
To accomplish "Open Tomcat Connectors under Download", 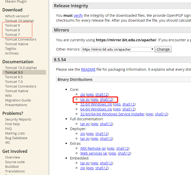I will pyautogui.click(x=21, y=39).
